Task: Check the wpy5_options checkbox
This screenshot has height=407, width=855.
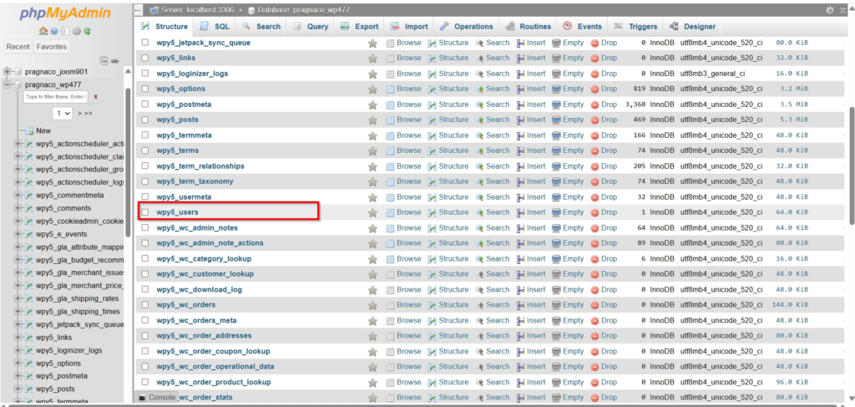Action: tap(145, 89)
